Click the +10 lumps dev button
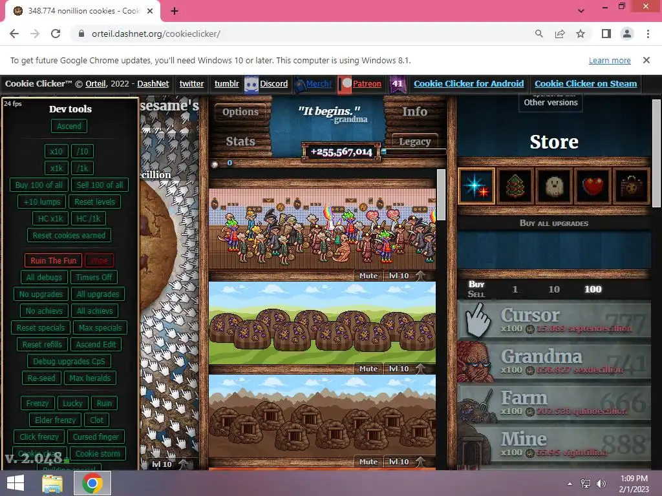This screenshot has width=662, height=496. (42, 201)
